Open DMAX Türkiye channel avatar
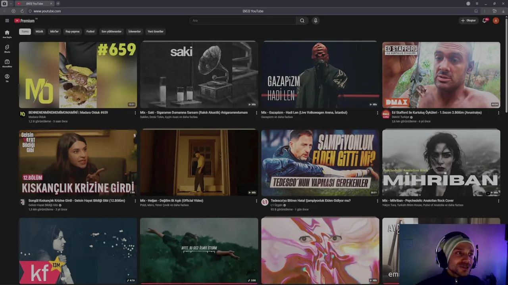The width and height of the screenshot is (508, 285). [x=386, y=114]
